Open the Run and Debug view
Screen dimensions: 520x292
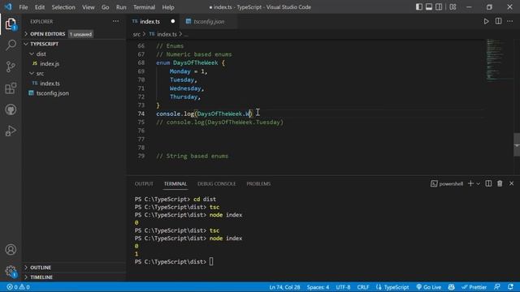click(11, 131)
